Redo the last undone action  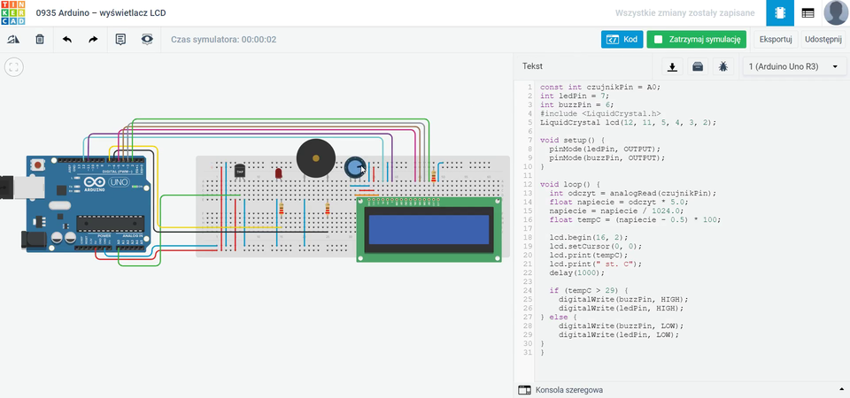[93, 40]
